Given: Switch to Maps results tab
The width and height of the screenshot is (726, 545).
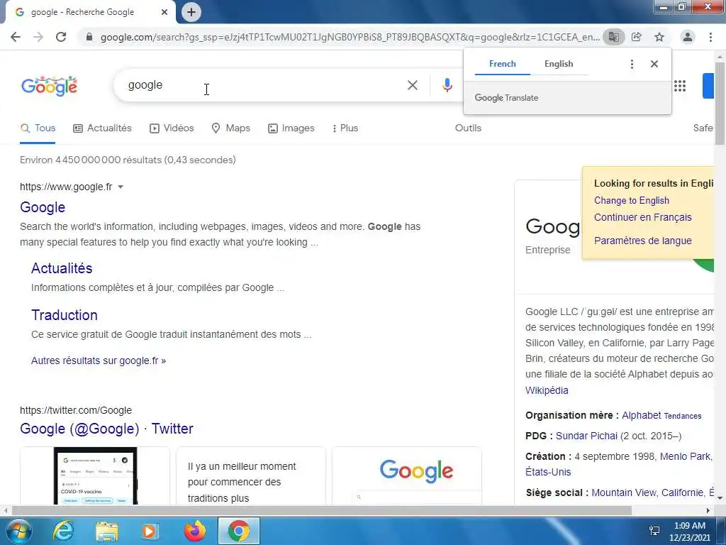Looking at the screenshot, I should pyautogui.click(x=230, y=128).
